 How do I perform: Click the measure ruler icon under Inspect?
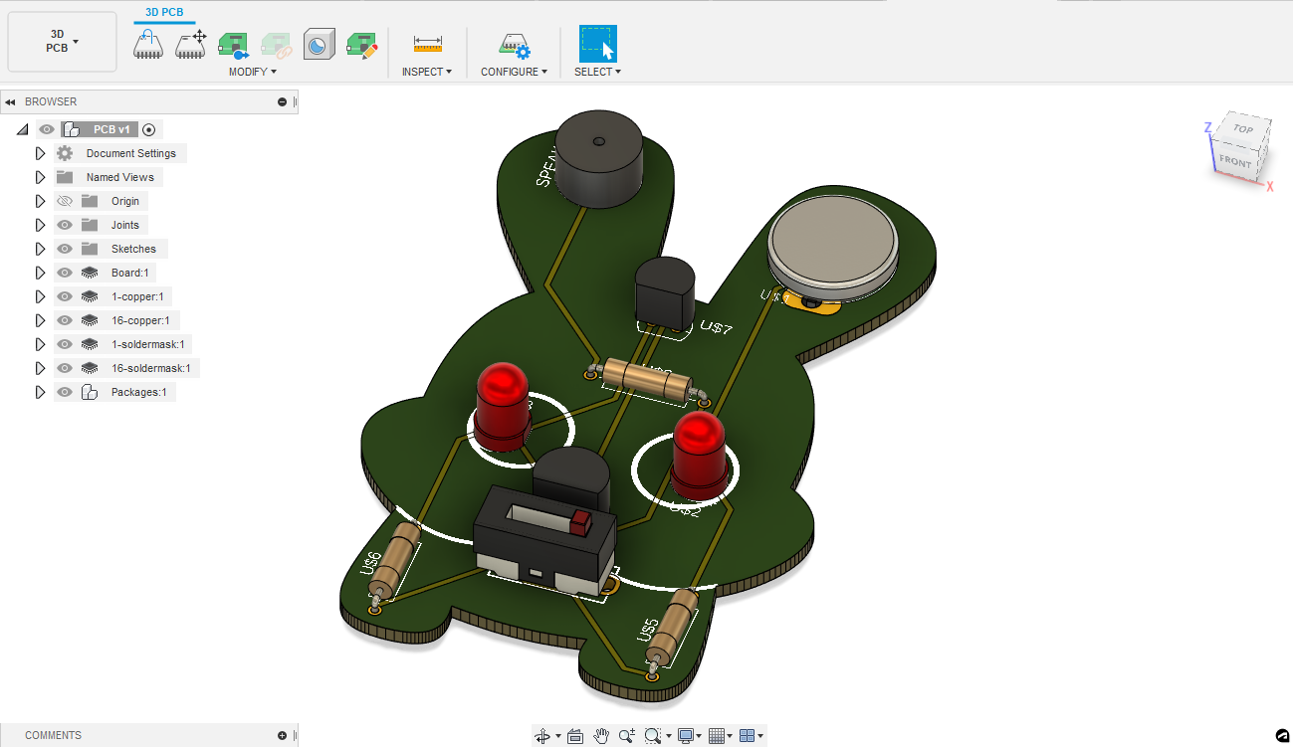pos(427,45)
